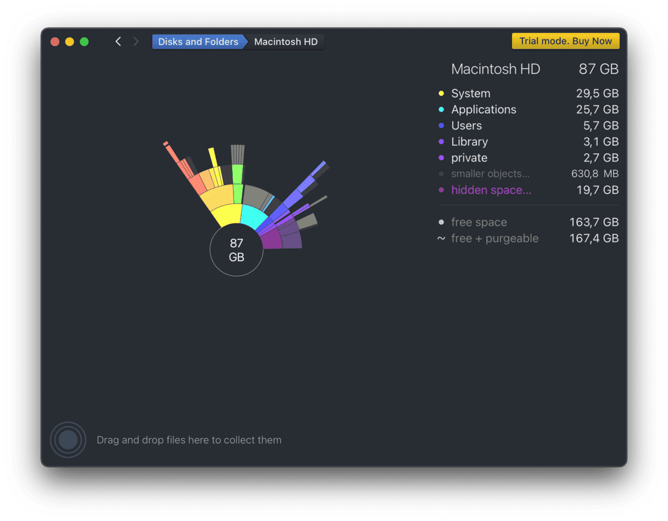Click the purple hidden space dot
This screenshot has width=668, height=521.
tap(441, 191)
